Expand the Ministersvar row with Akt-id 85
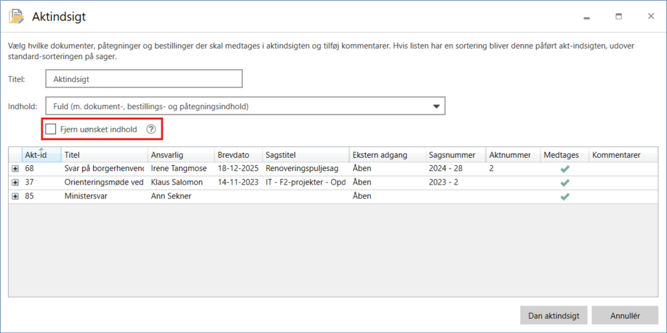The image size is (667, 333). pyautogui.click(x=15, y=196)
